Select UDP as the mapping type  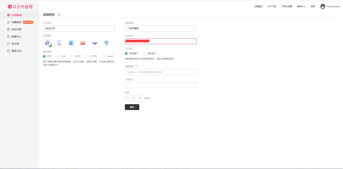click(x=58, y=56)
